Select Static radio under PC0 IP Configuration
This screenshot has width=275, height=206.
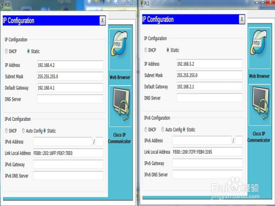28,51
